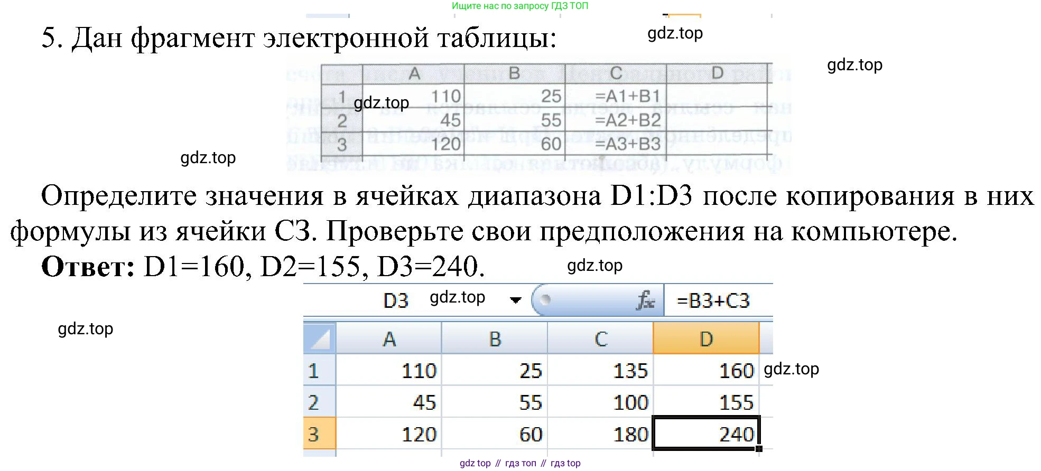Click the active cell containing 240
The height and width of the screenshot is (471, 1041).
pos(706,434)
